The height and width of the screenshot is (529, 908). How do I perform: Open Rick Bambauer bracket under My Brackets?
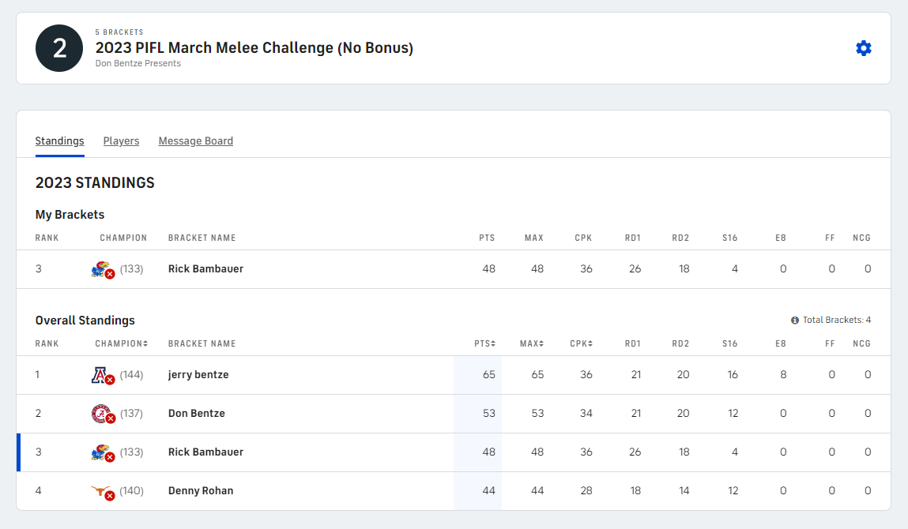pyautogui.click(x=205, y=269)
